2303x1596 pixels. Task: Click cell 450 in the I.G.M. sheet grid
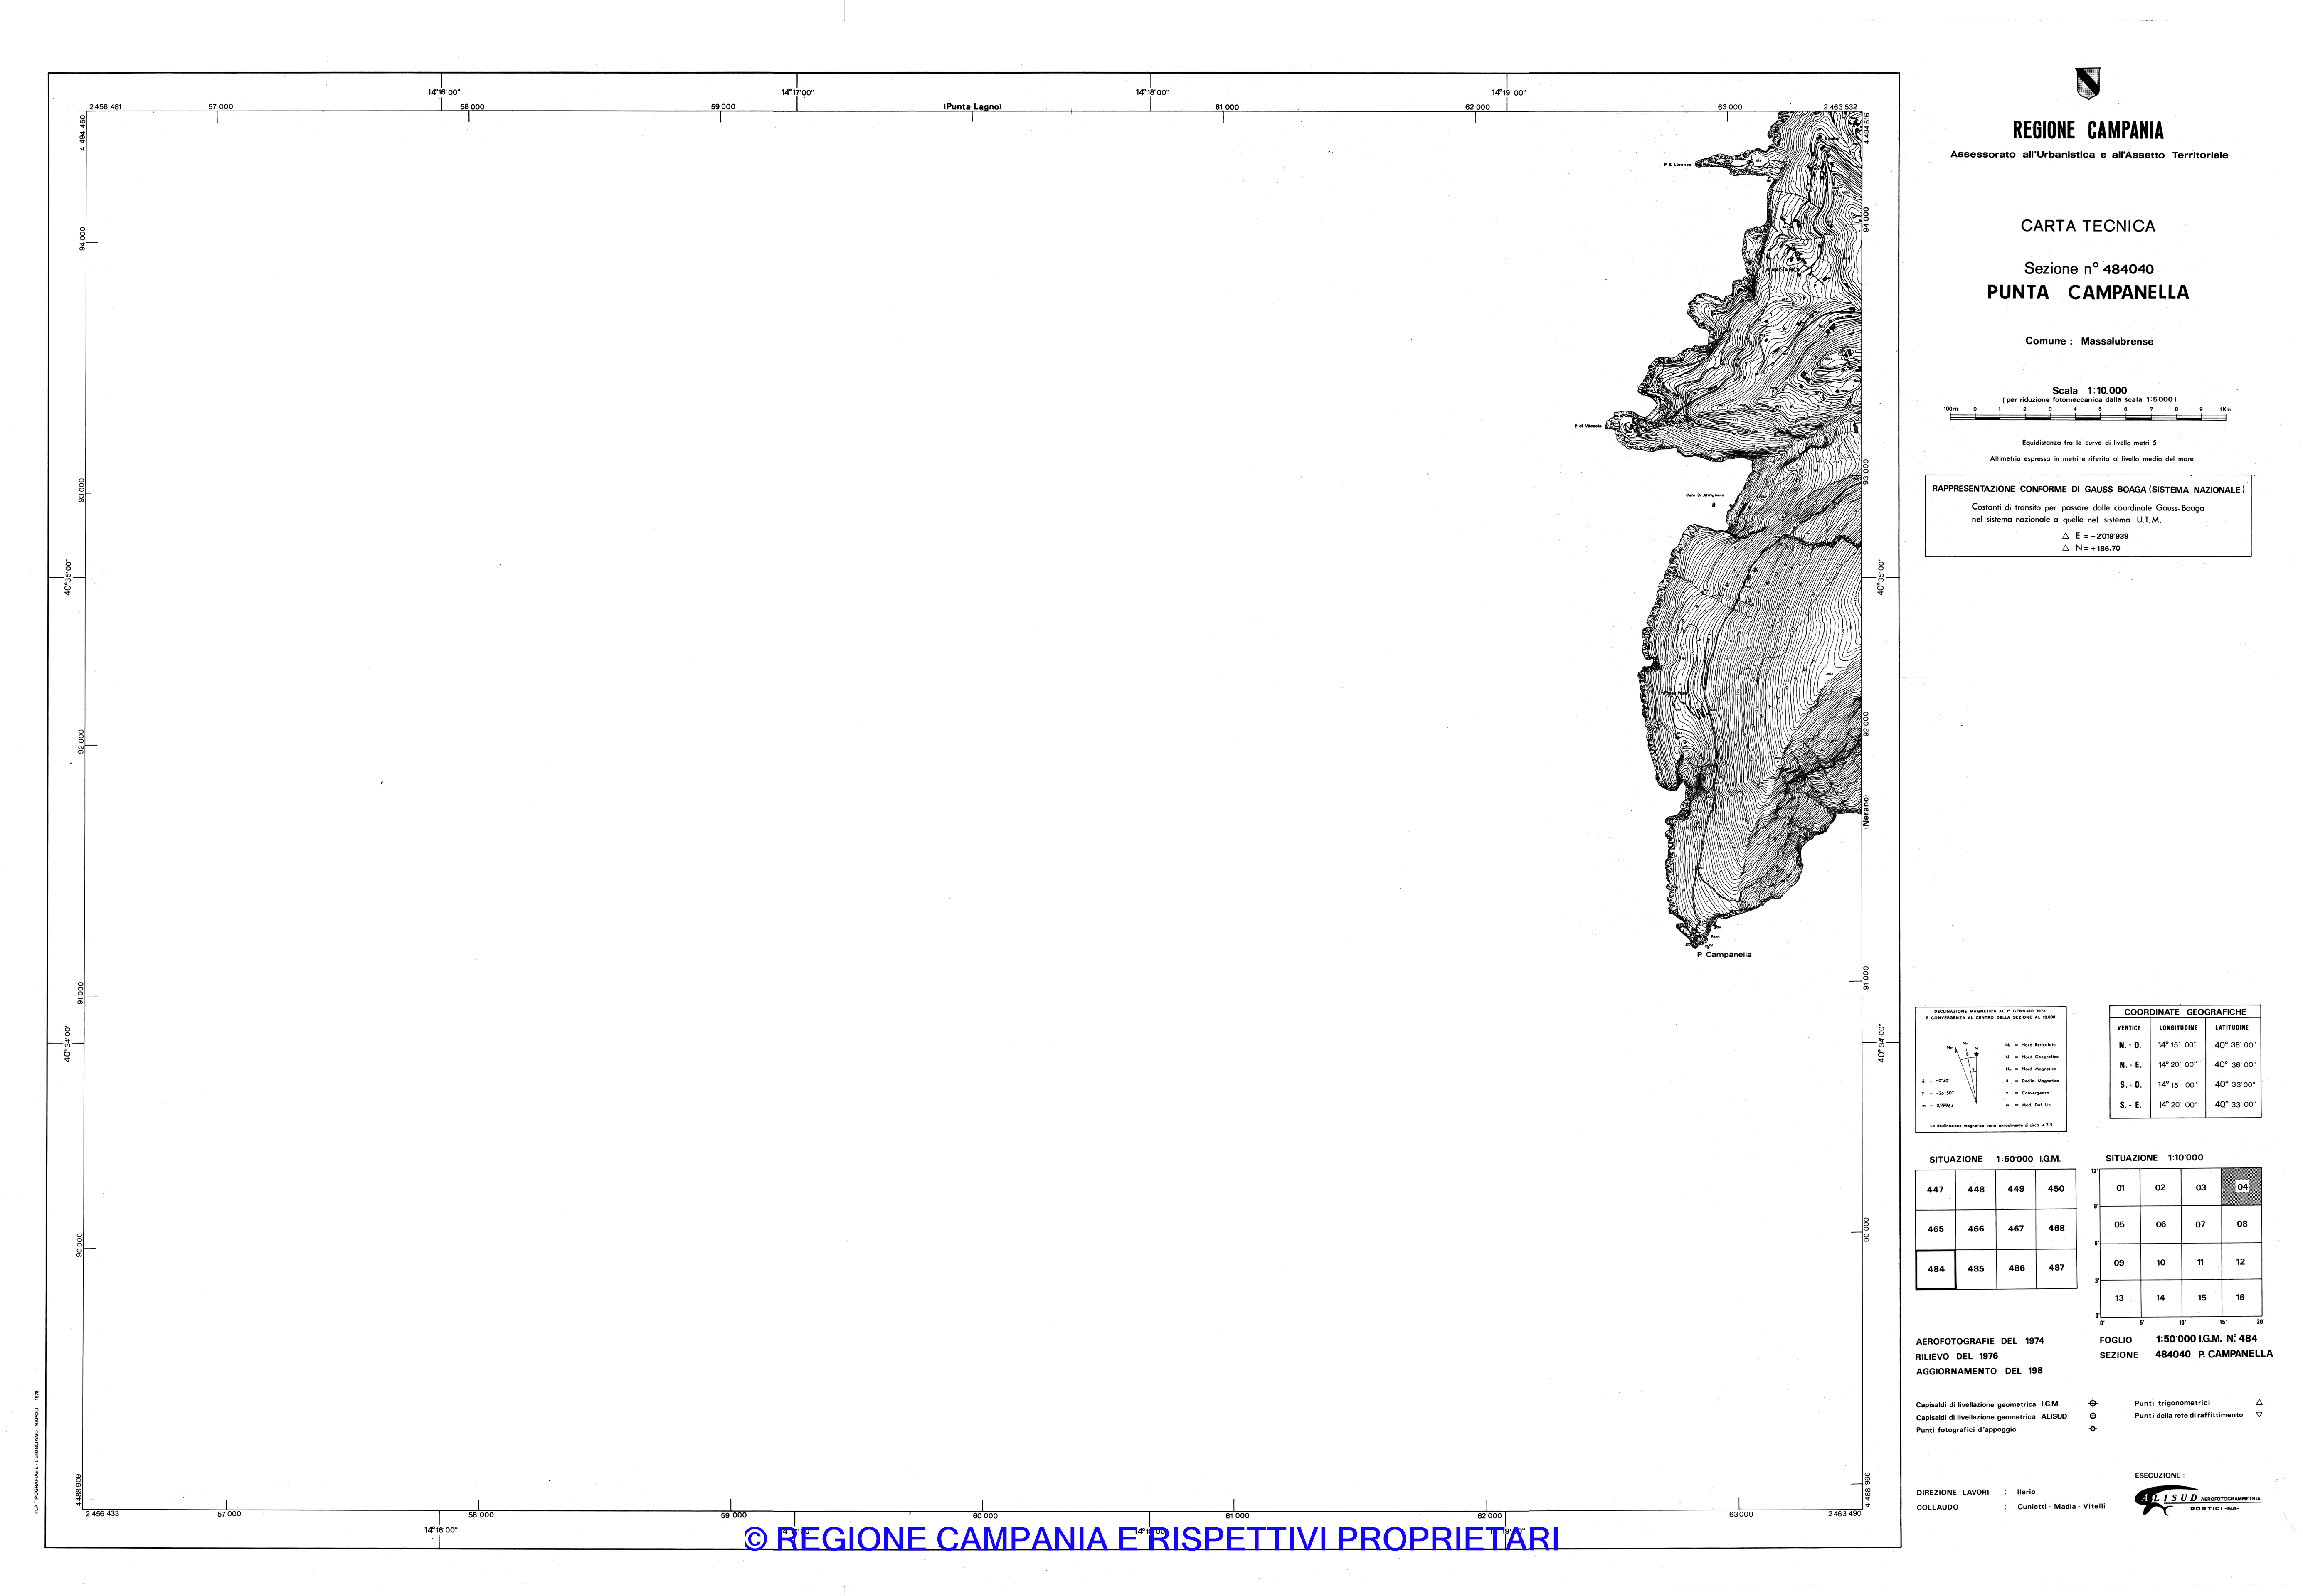(x=2056, y=1189)
